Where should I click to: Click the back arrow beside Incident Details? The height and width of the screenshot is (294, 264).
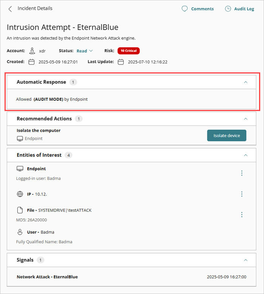click(10, 9)
